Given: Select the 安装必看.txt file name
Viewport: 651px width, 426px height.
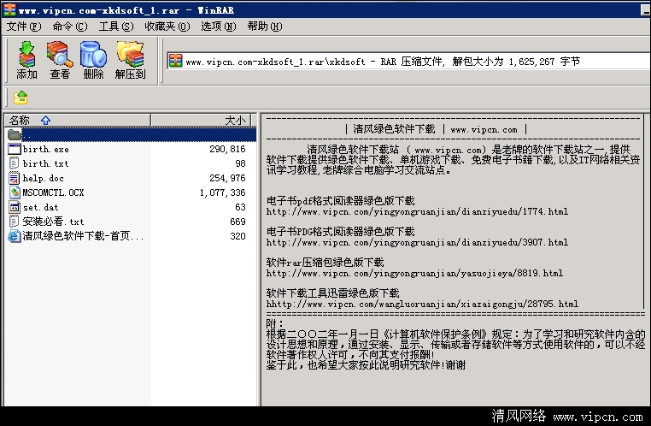Looking at the screenshot, I should click(53, 222).
